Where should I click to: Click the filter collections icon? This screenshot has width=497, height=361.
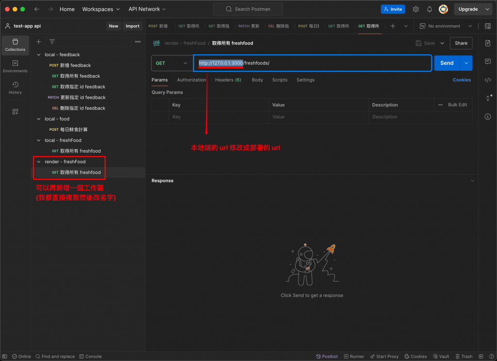(52, 42)
